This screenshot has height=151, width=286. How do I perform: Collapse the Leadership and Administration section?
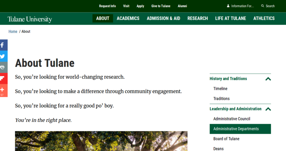coord(268,109)
